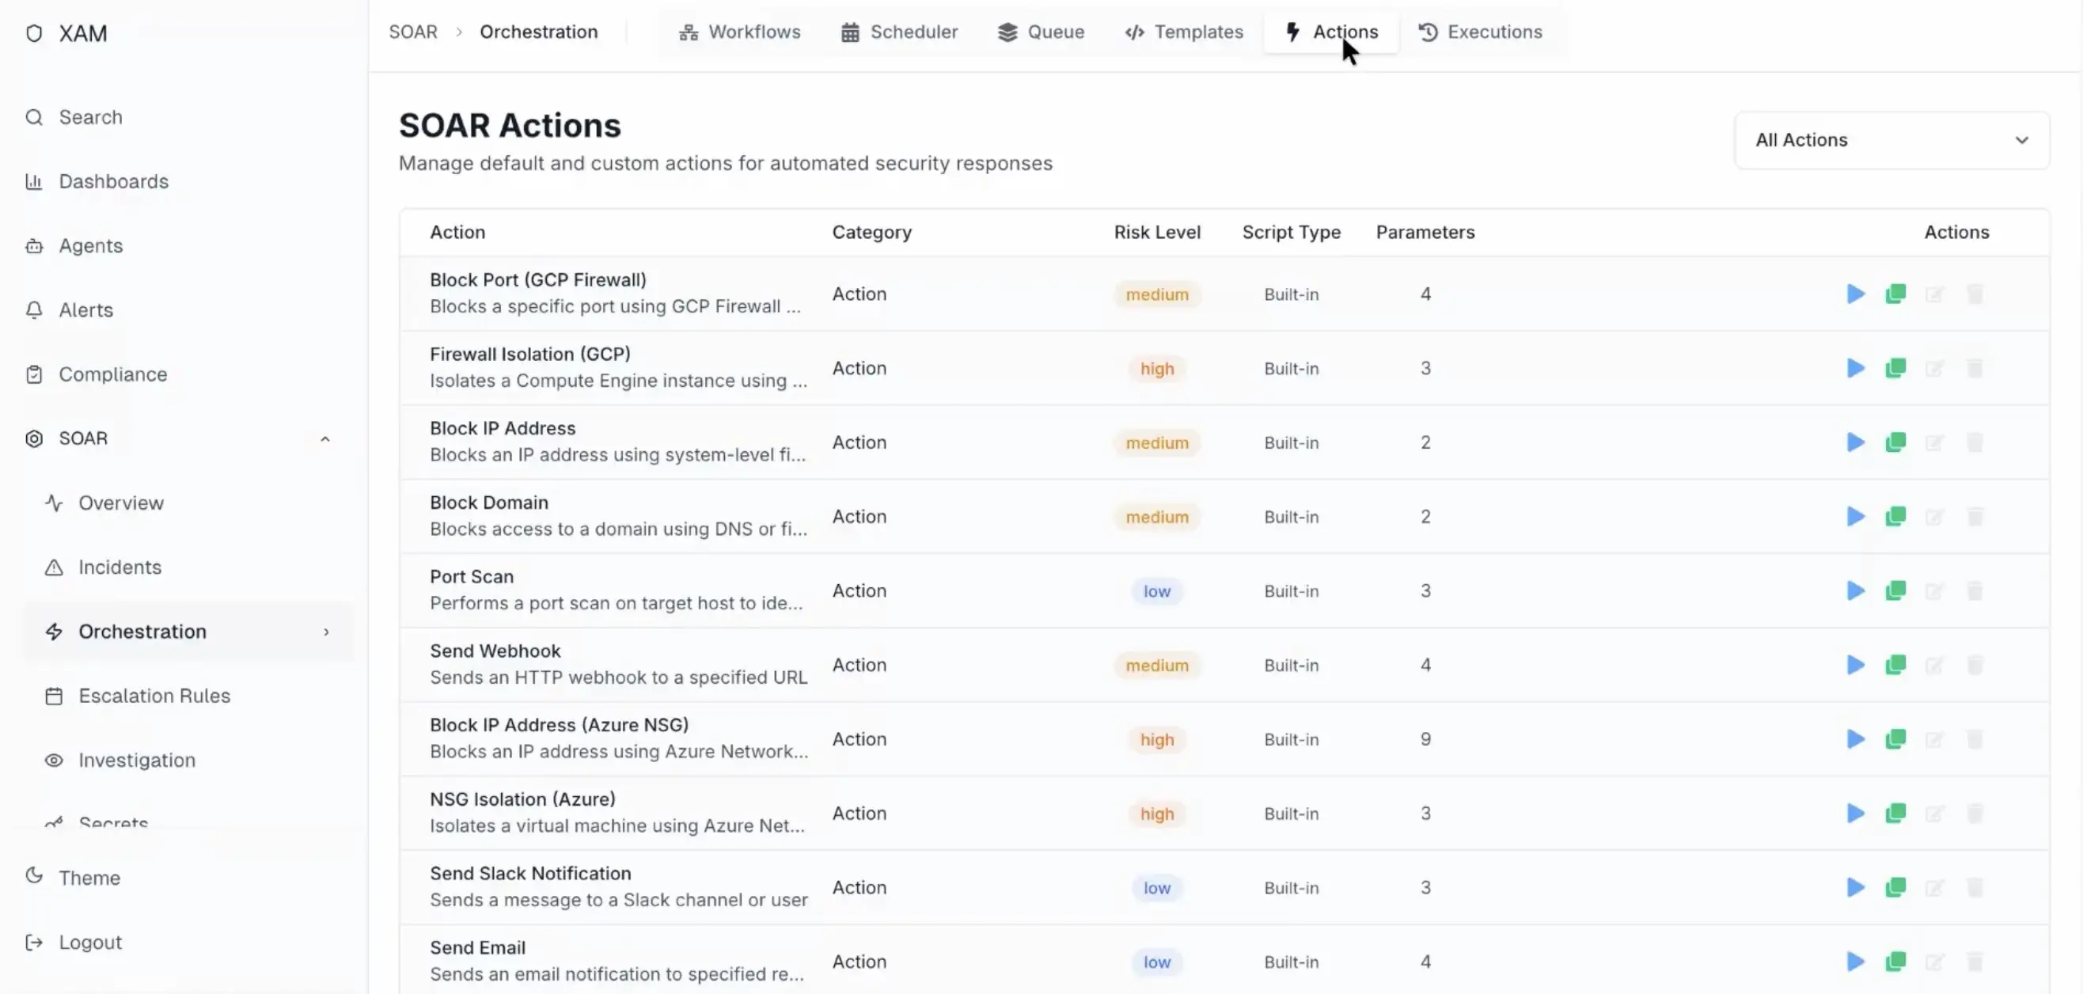Open the SOAR breadcrumb link

click(412, 32)
